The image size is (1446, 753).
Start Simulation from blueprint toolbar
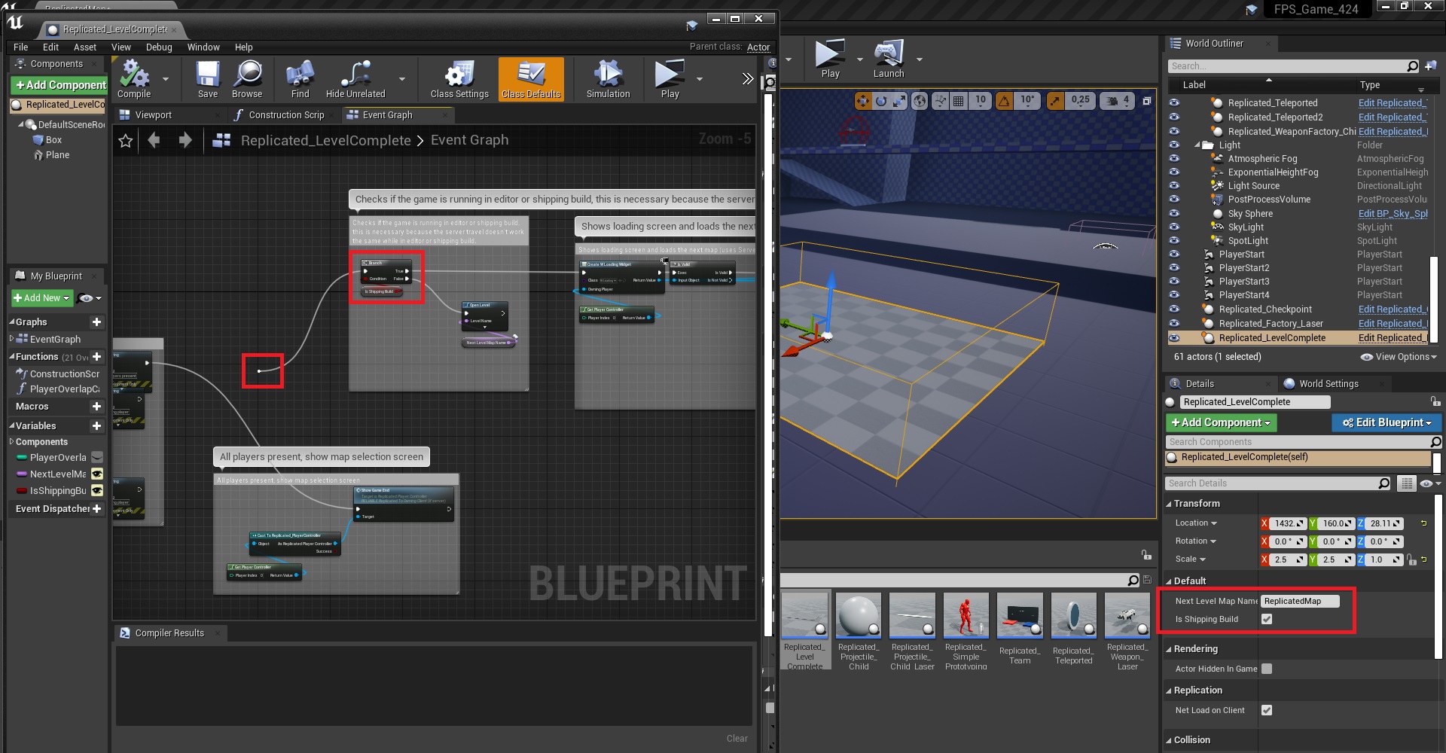(x=608, y=78)
